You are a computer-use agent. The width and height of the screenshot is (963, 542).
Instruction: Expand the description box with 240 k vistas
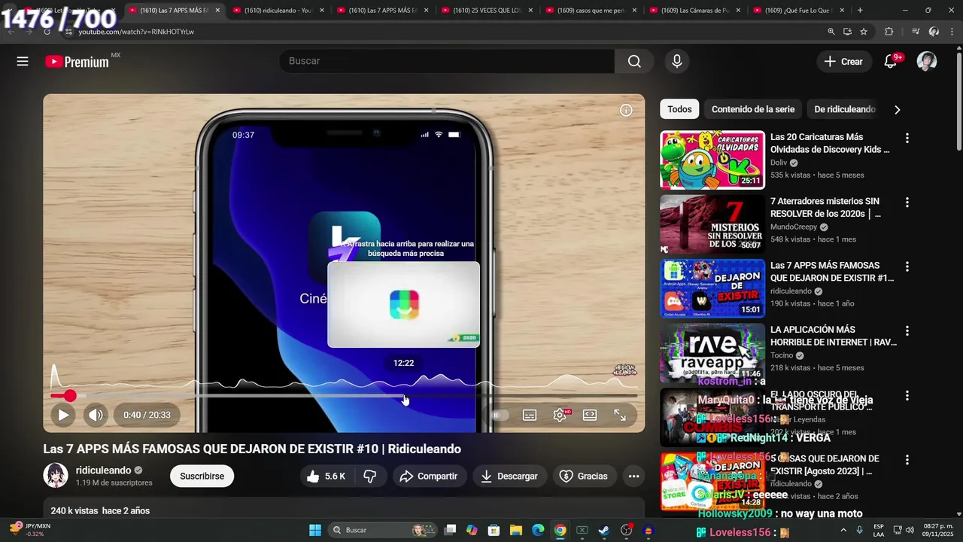(344, 509)
